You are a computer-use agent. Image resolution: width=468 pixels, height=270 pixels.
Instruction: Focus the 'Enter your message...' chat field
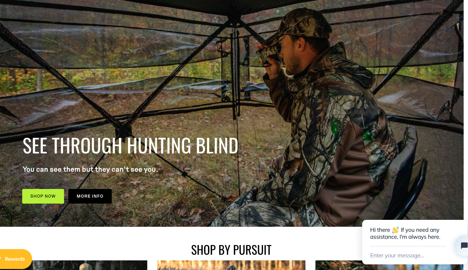point(408,255)
